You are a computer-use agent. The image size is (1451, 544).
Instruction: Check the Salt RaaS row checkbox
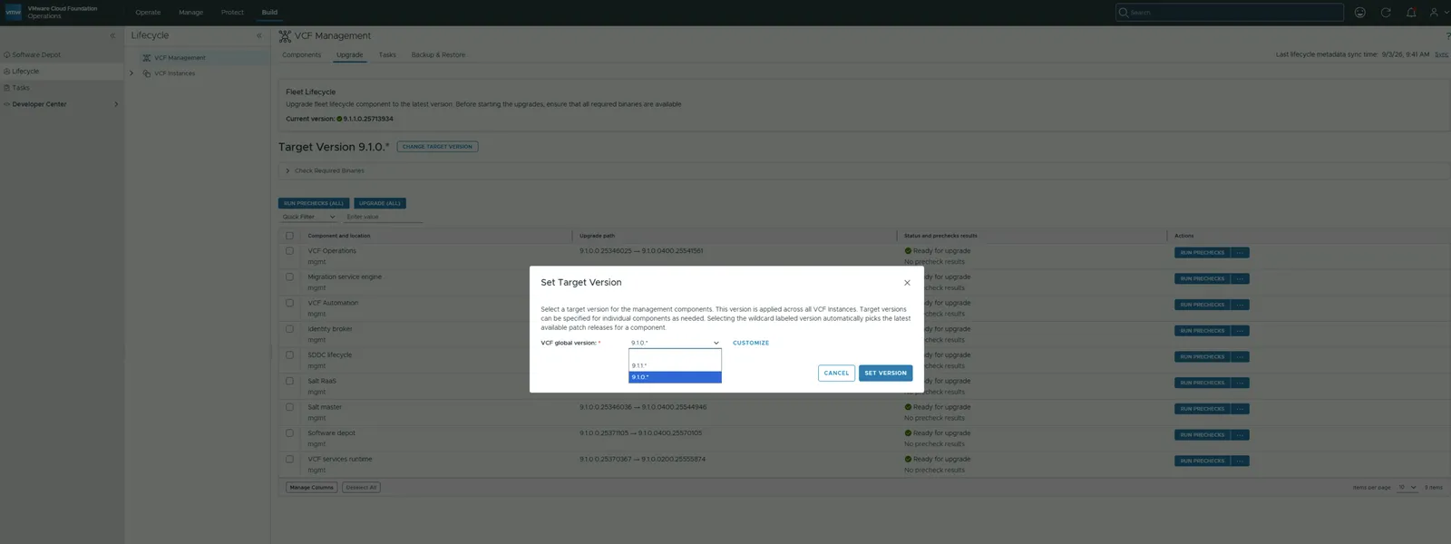pyautogui.click(x=289, y=381)
